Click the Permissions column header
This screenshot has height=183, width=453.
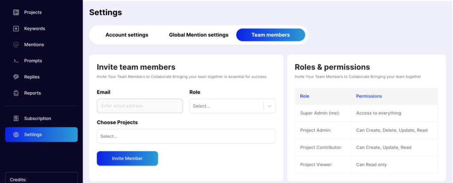click(369, 96)
